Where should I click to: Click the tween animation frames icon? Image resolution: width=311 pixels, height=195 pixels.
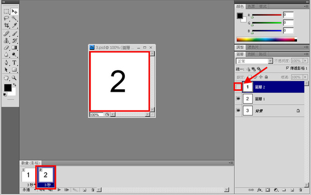(x=75, y=190)
